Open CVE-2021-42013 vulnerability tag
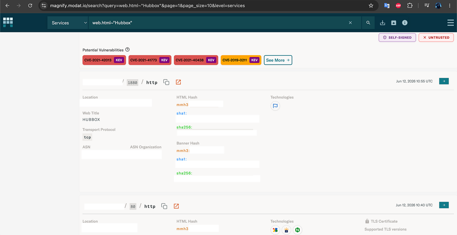This screenshot has height=235, width=457. point(104,60)
